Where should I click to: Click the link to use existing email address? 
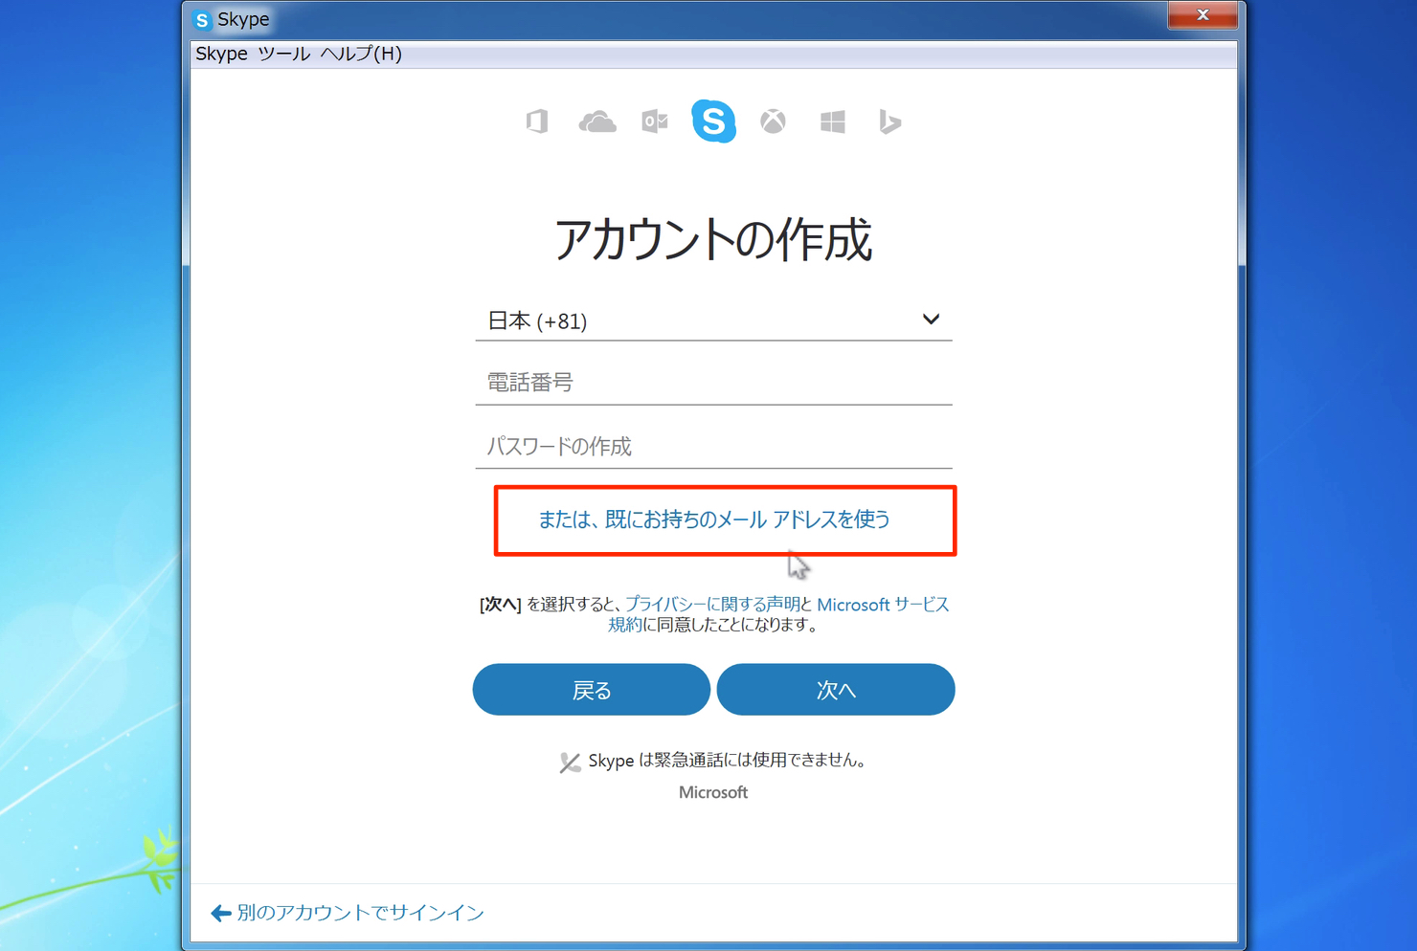713,520
